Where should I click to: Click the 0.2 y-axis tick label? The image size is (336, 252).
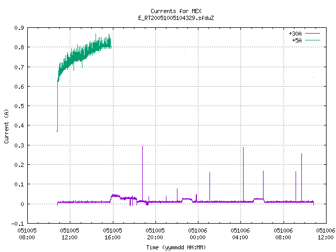click(19, 165)
